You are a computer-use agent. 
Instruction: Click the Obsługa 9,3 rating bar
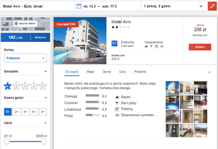93,96
